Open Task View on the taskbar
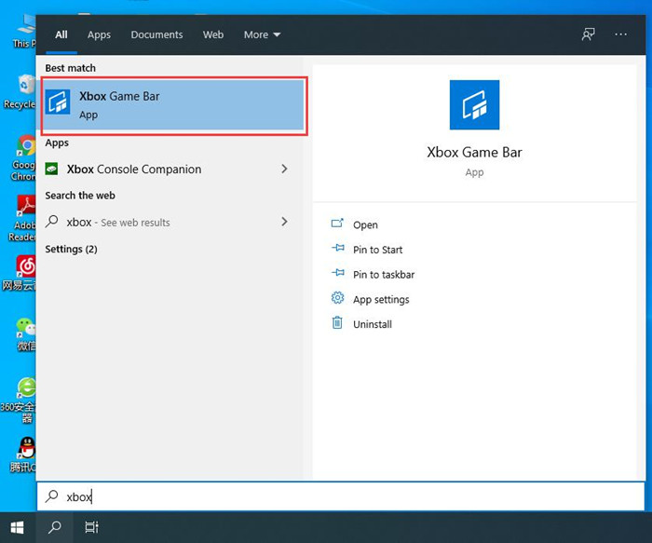This screenshot has width=652, height=543. click(91, 527)
